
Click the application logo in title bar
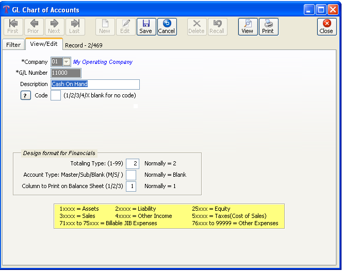pos(6,10)
